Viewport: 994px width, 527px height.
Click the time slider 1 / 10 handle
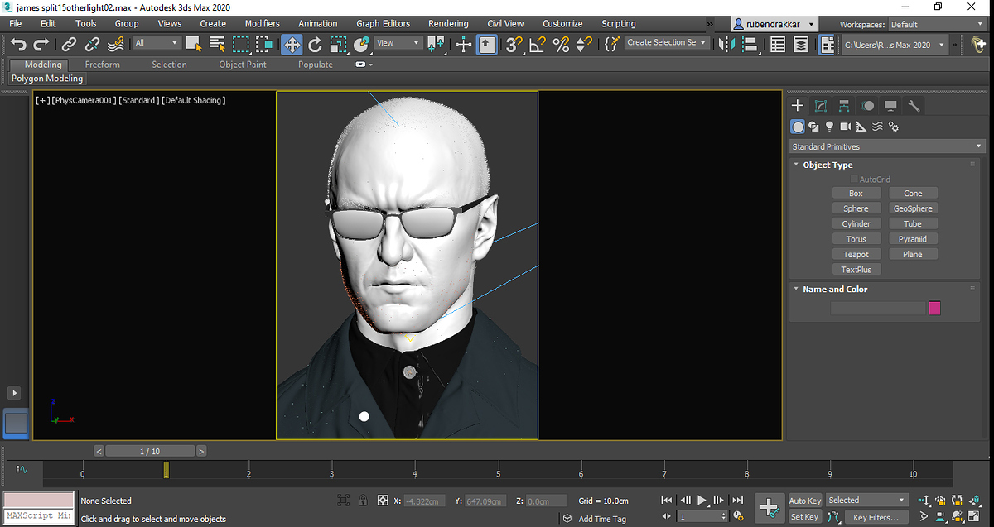tap(150, 451)
